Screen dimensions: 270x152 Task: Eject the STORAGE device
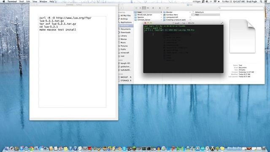130,81
